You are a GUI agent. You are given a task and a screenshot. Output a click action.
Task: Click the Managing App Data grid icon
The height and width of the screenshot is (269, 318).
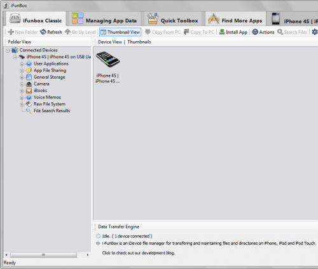[x=78, y=18]
